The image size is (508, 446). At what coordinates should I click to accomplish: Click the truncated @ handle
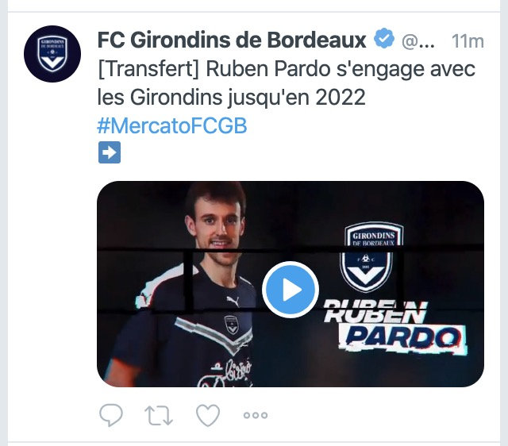tap(418, 41)
